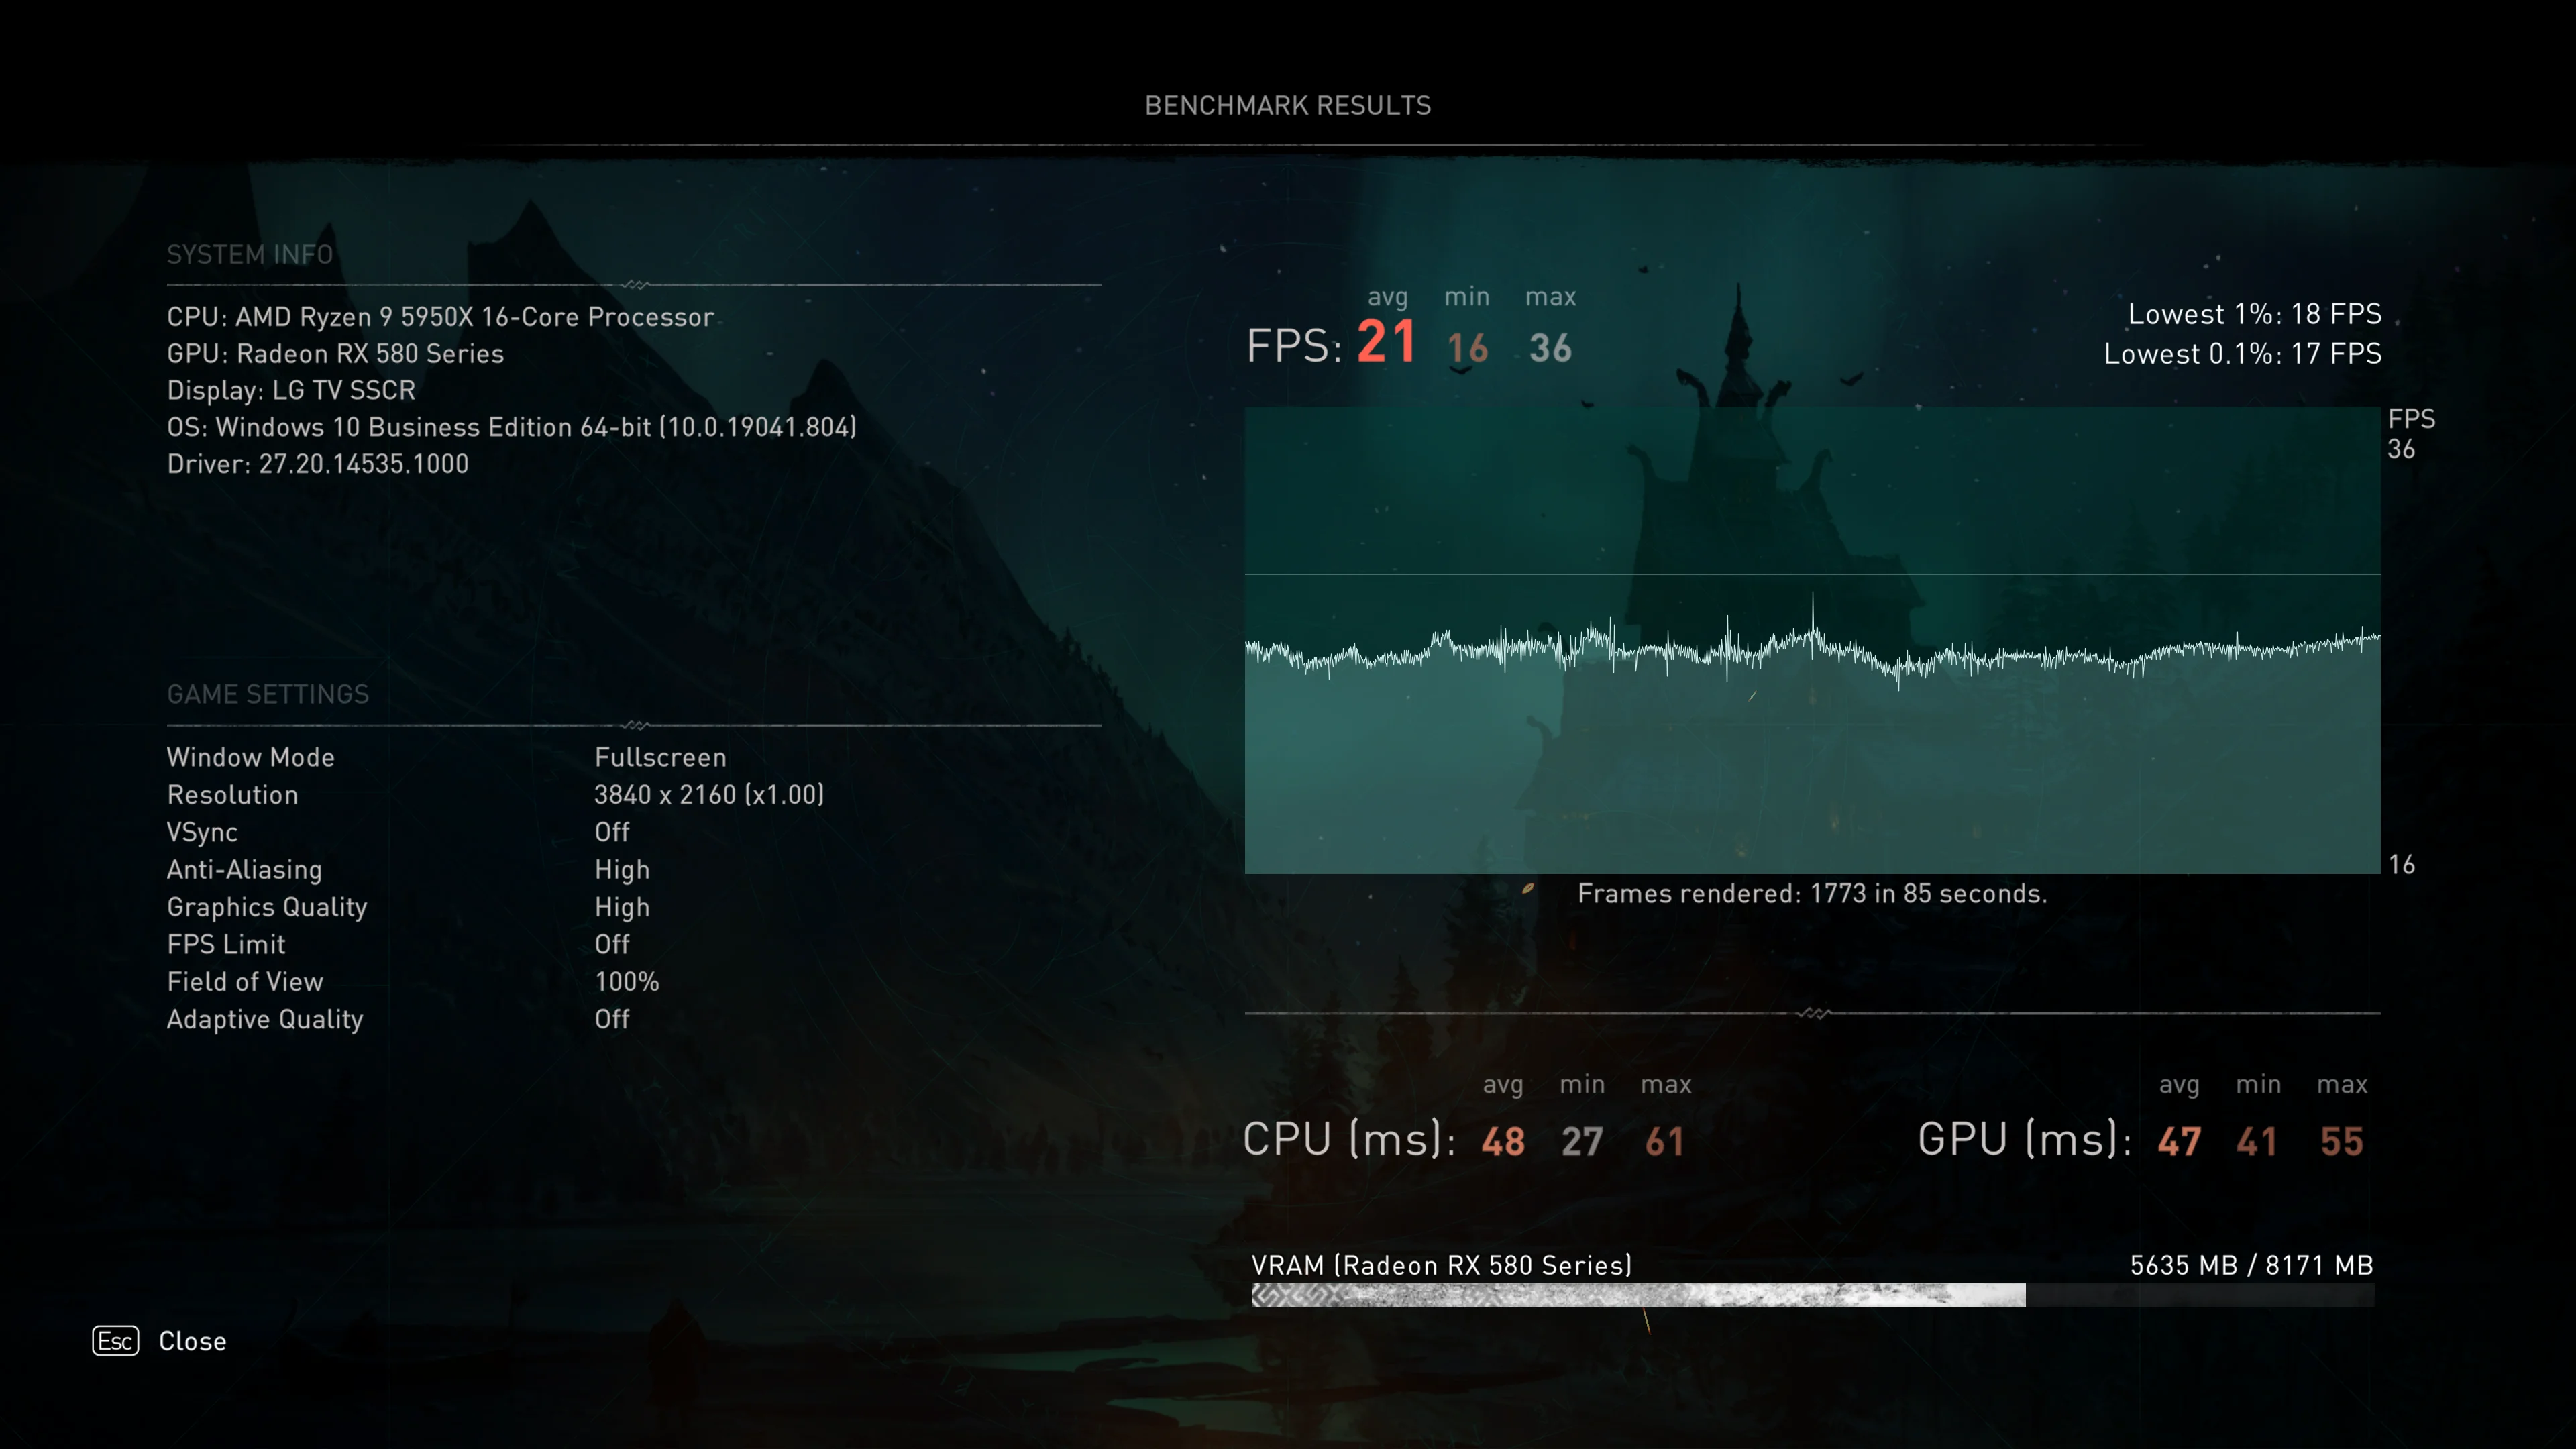Viewport: 2576px width, 1449px height.
Task: Select the CPU: AMD Ryzen 9 5950X line
Action: 440,317
